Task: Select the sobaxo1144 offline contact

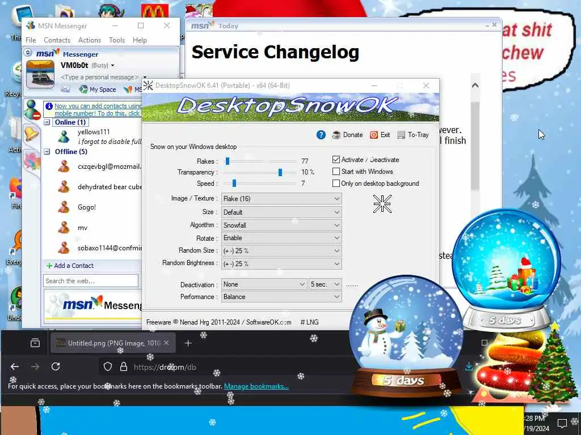Action: tap(100, 248)
